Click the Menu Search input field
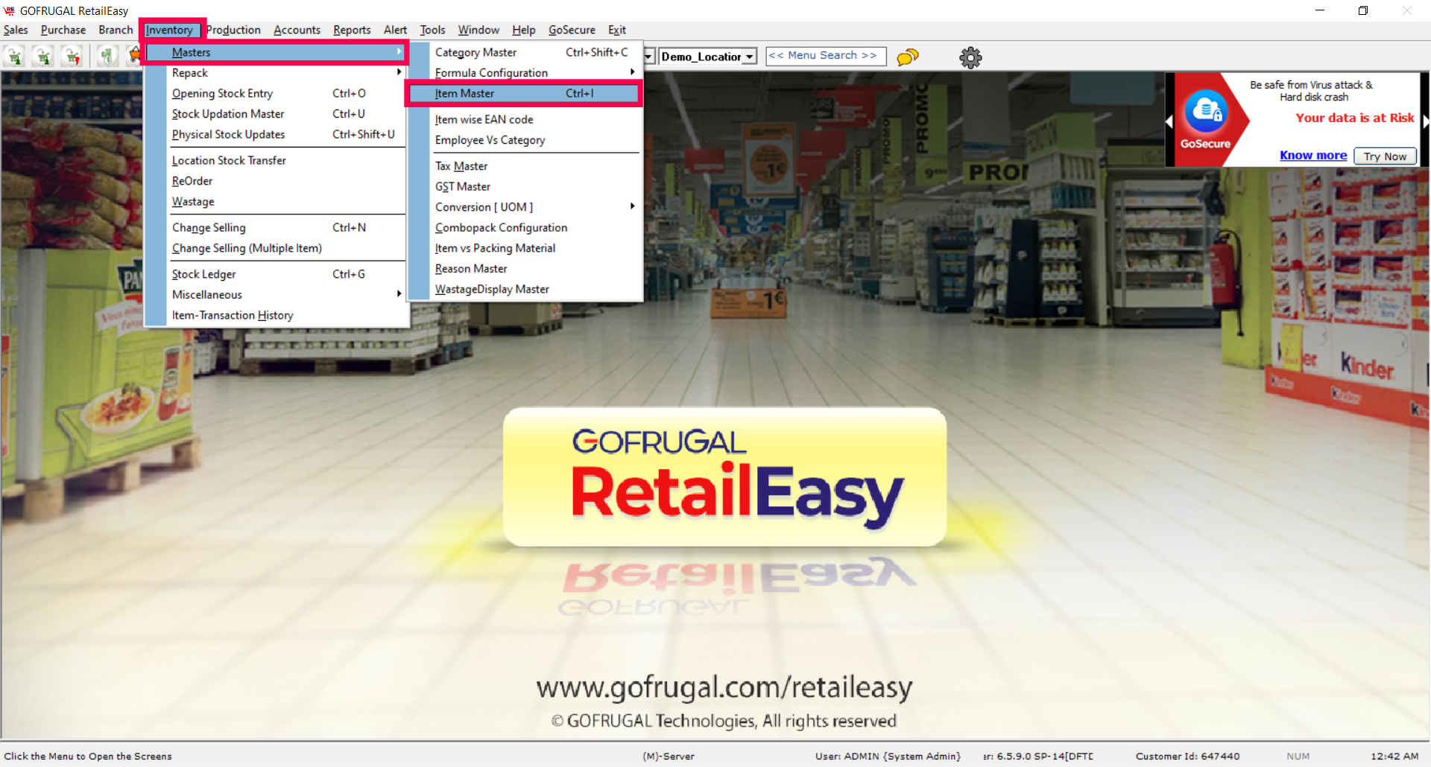This screenshot has width=1431, height=767. click(826, 56)
